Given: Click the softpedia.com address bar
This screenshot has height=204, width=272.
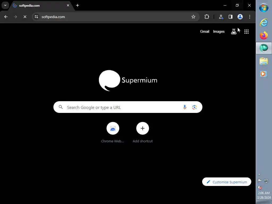Looking at the screenshot, I should tap(116, 17).
